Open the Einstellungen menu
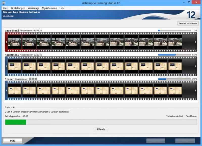Screen dimensions: 202x146 [18, 8]
